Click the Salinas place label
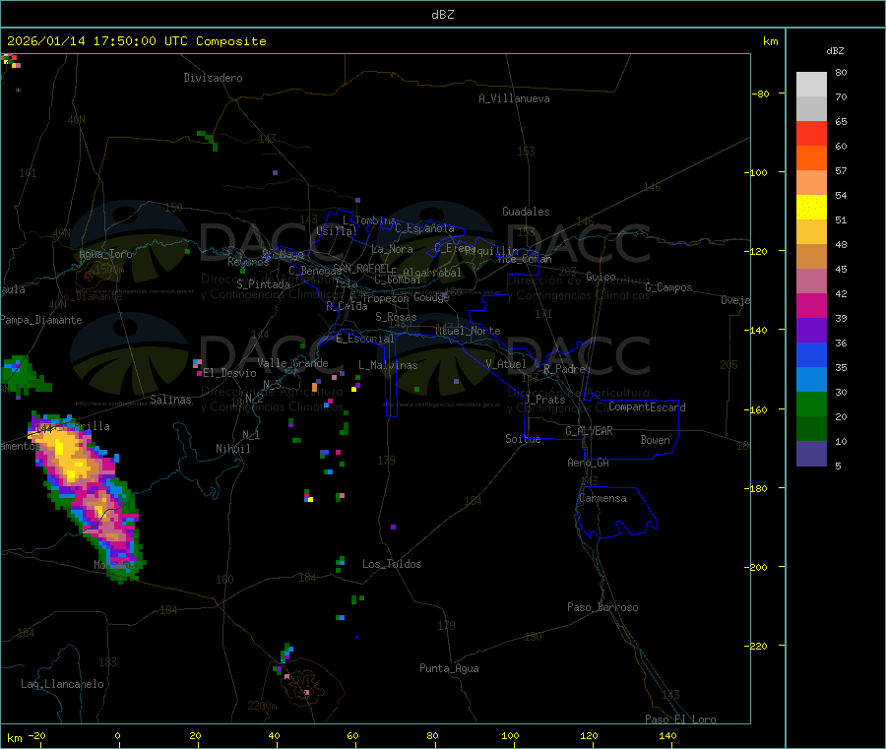886x749 pixels. 170,400
